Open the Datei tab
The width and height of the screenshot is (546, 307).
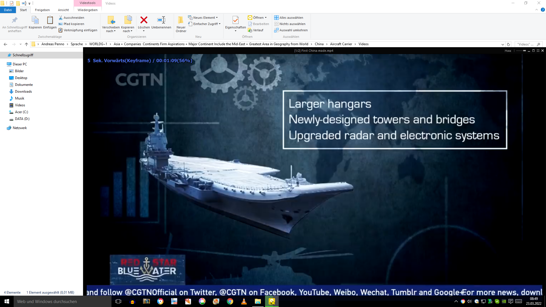tap(8, 10)
